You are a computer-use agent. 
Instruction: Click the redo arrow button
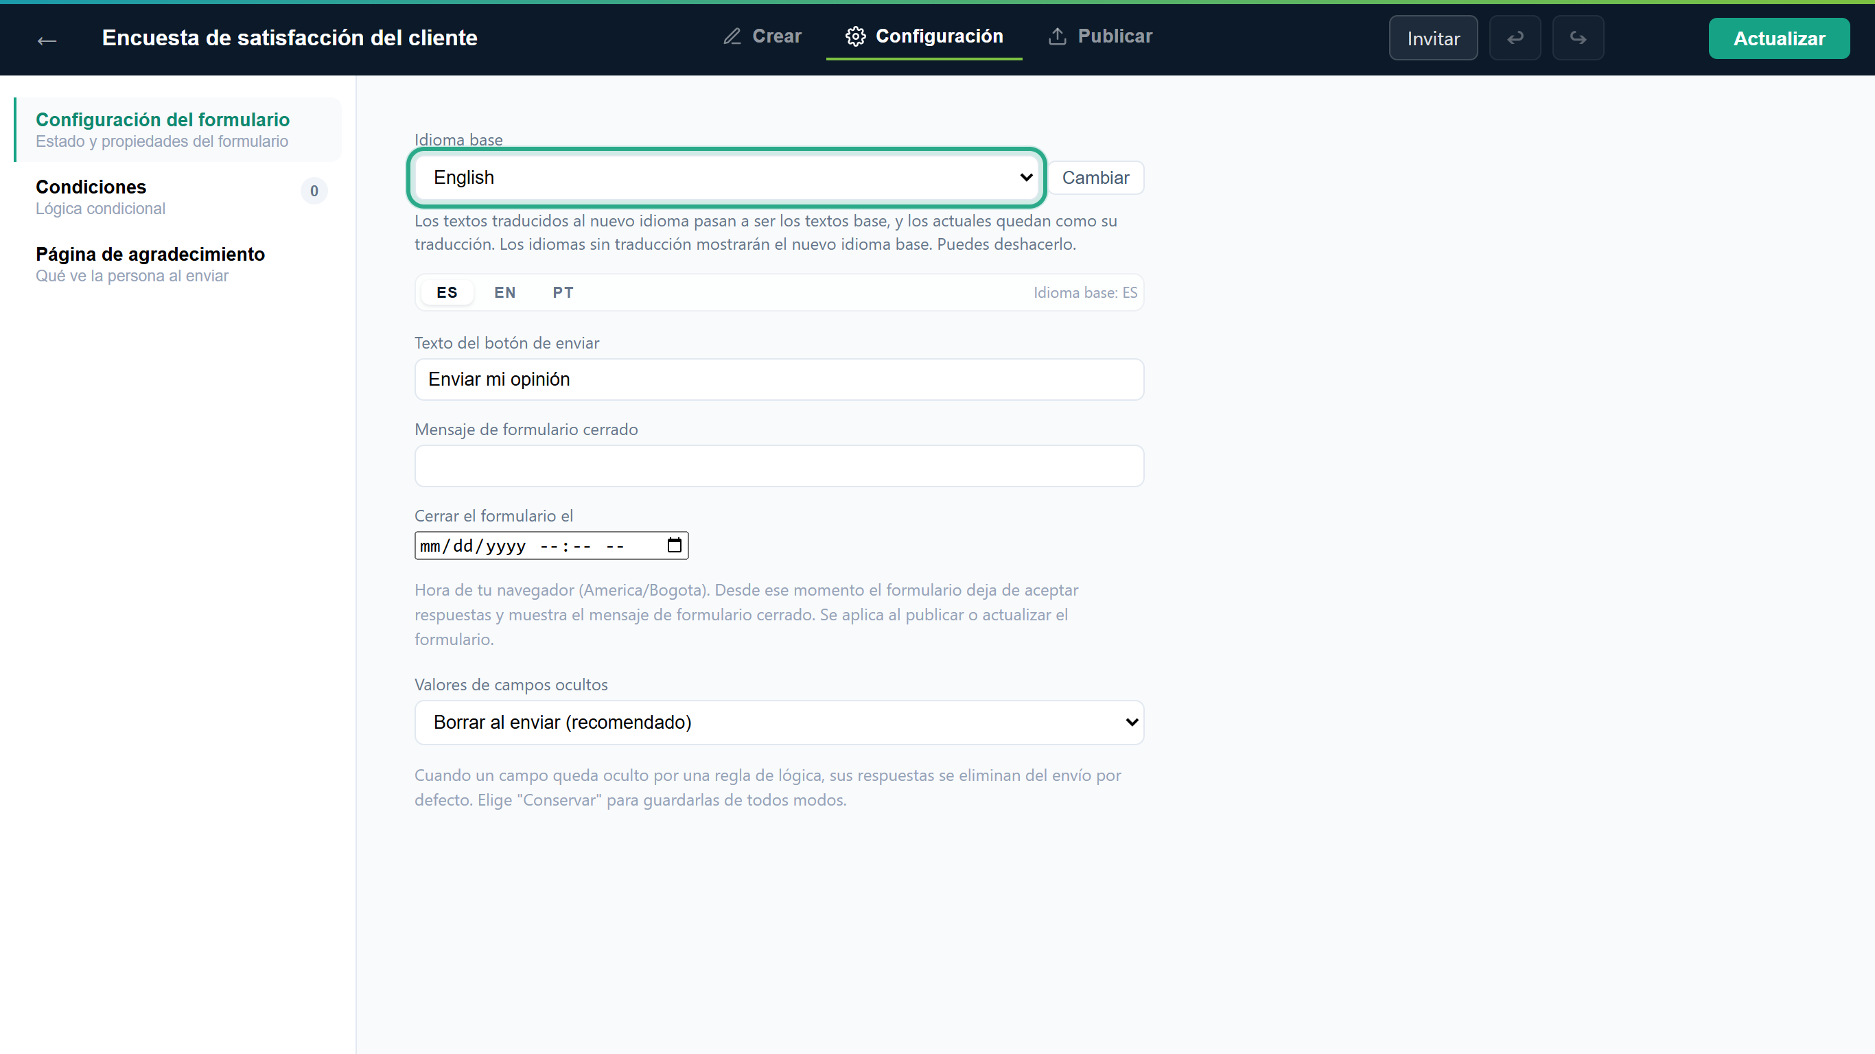click(1577, 38)
